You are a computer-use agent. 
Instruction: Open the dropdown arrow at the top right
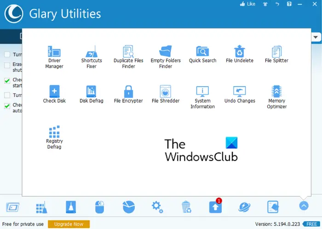316,37
